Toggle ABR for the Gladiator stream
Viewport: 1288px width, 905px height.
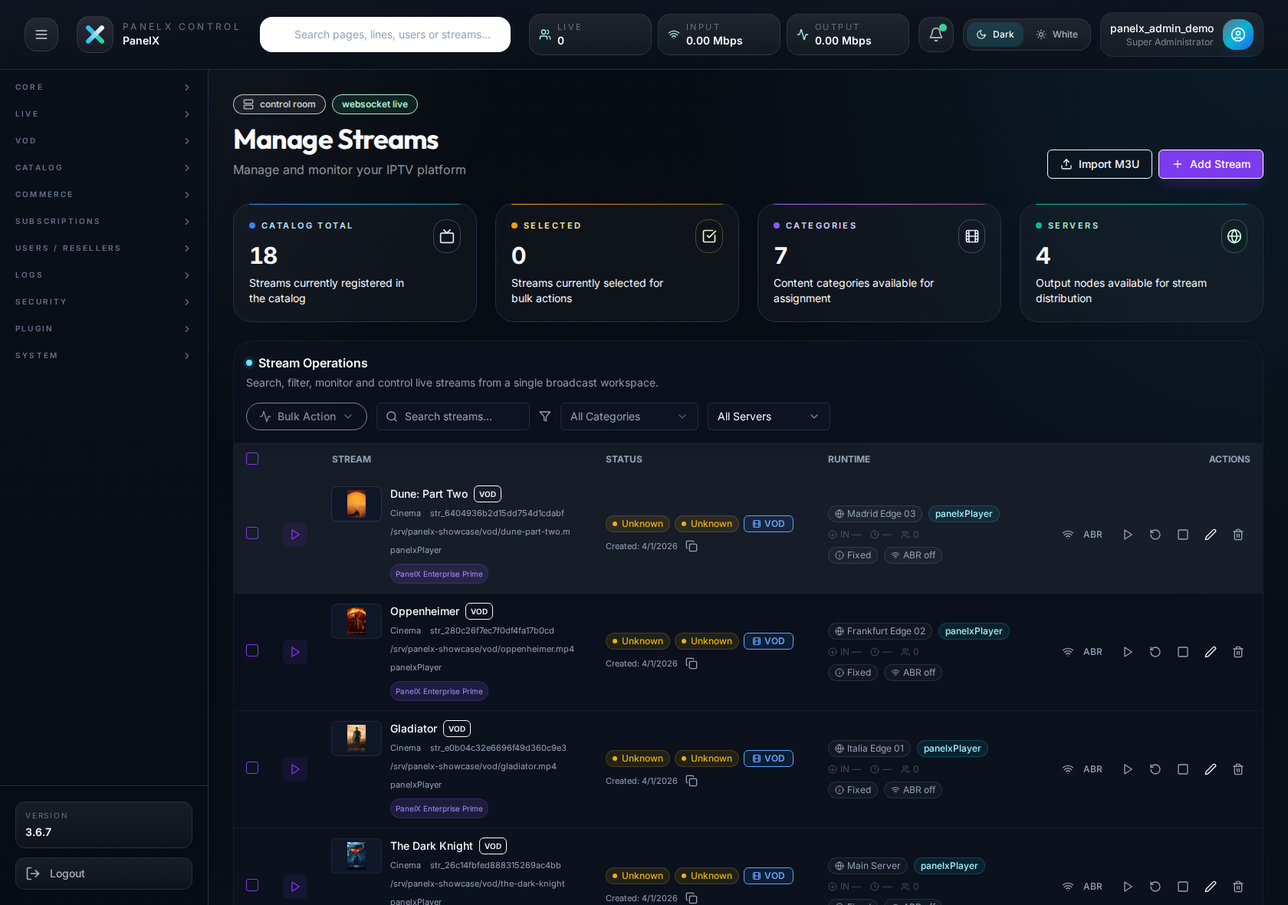point(1082,769)
